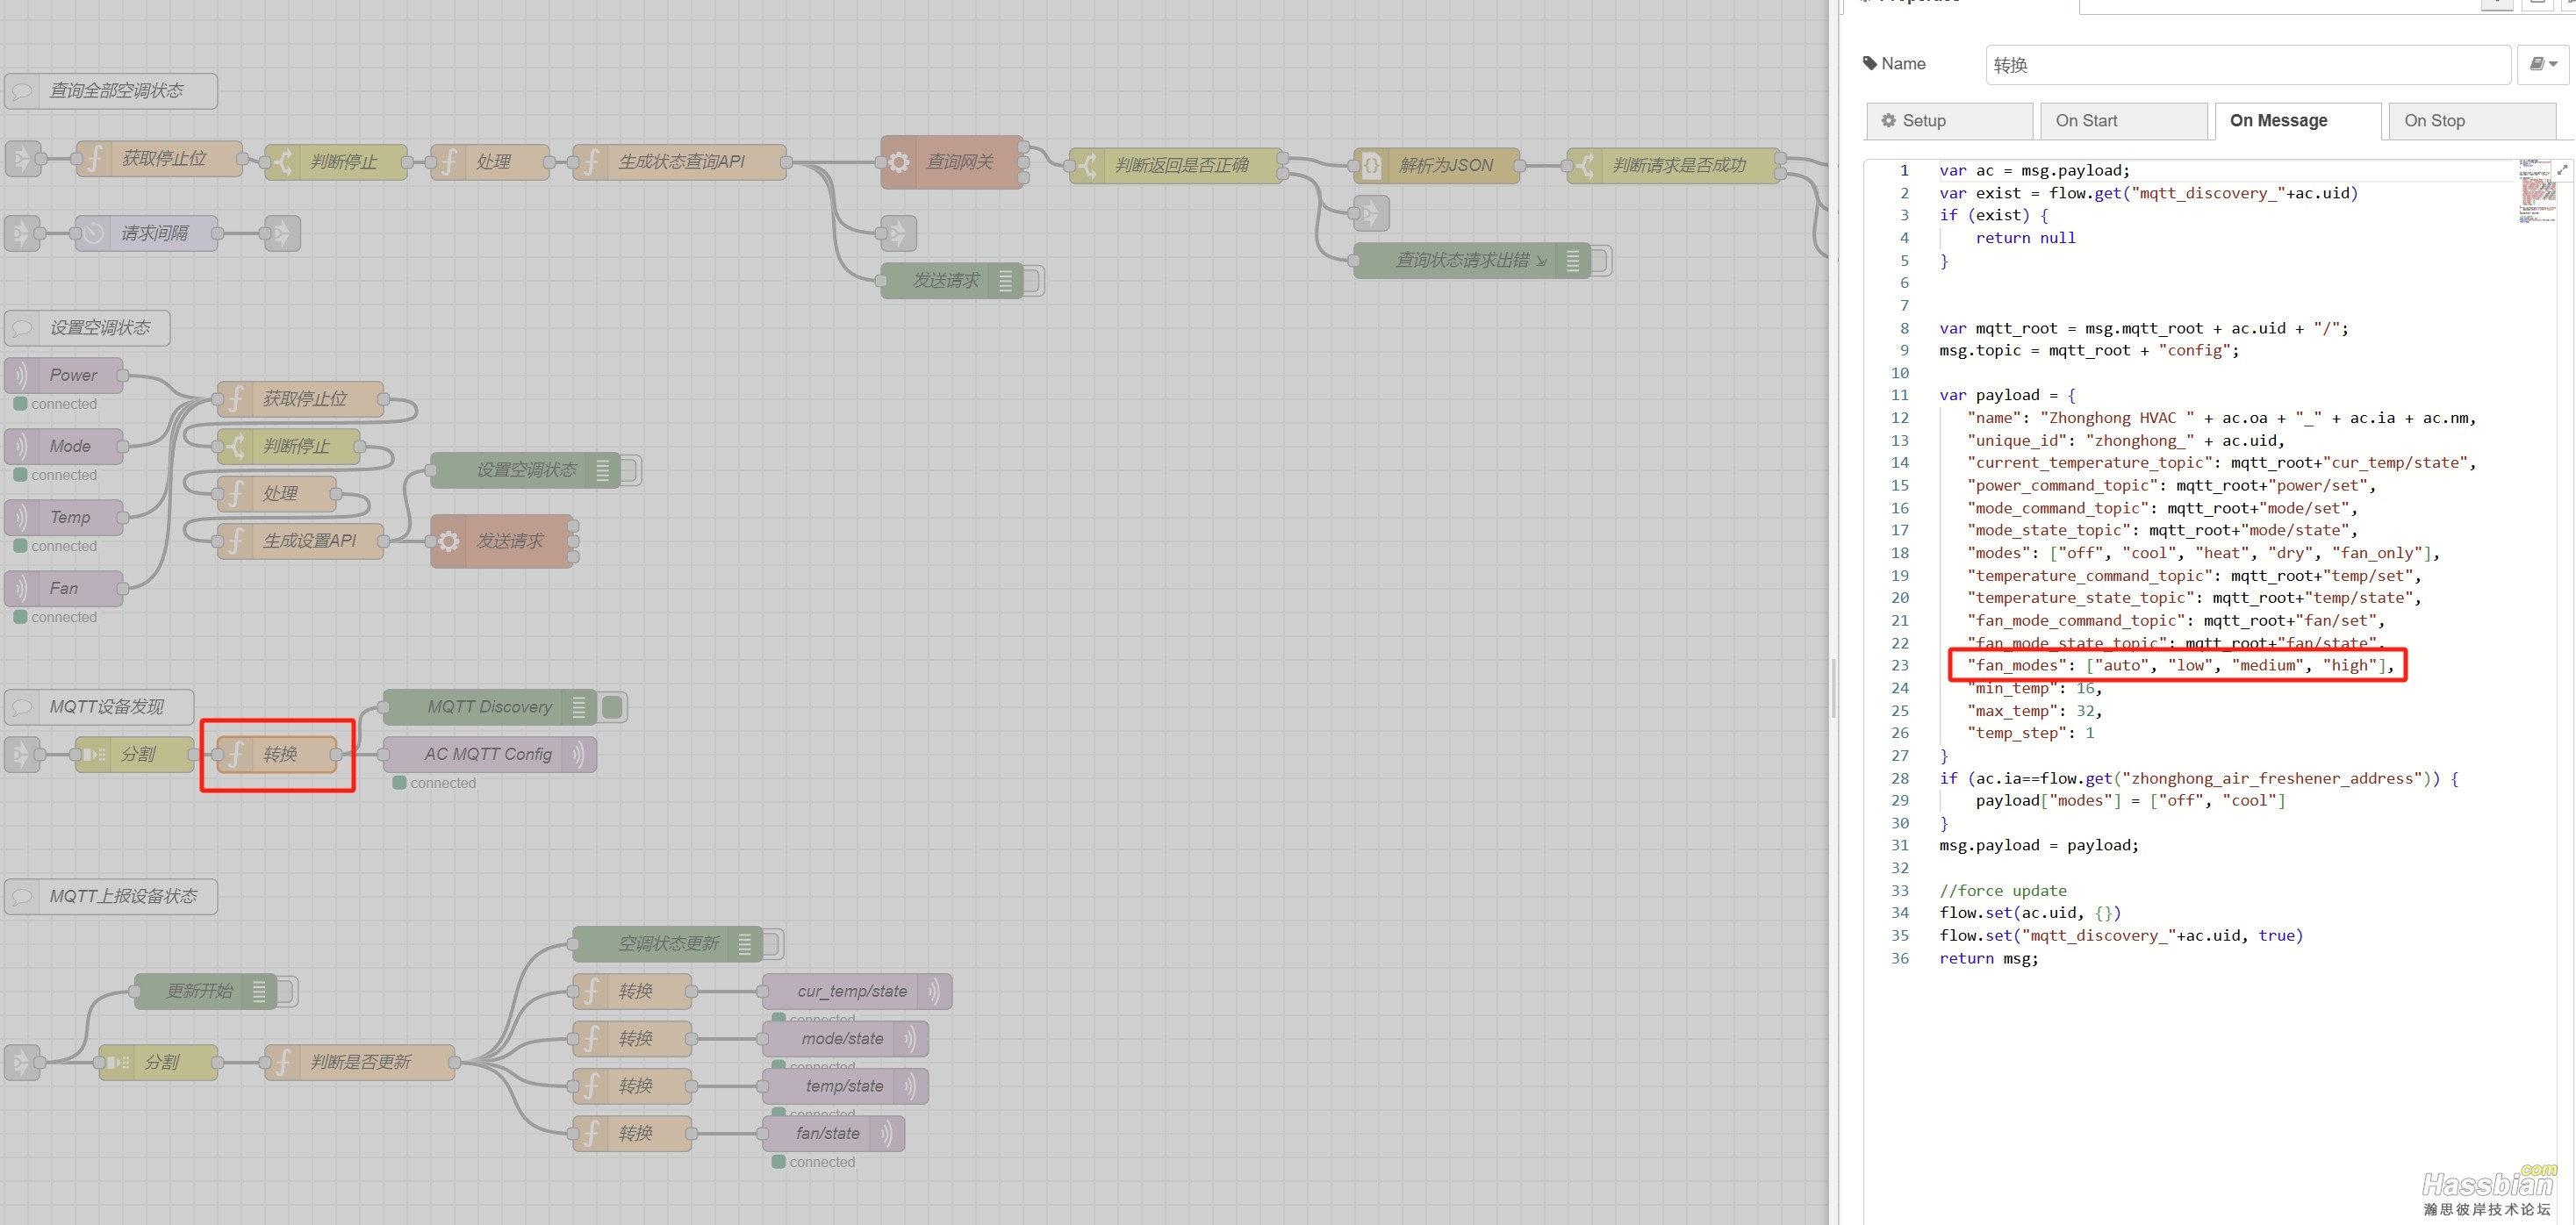Image resolution: width=2576 pixels, height=1225 pixels.
Task: Open the 查询网关 request node
Action: tap(952, 162)
